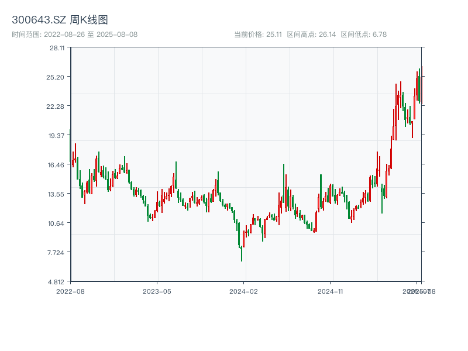Click y-axis label 16.46

56,165
